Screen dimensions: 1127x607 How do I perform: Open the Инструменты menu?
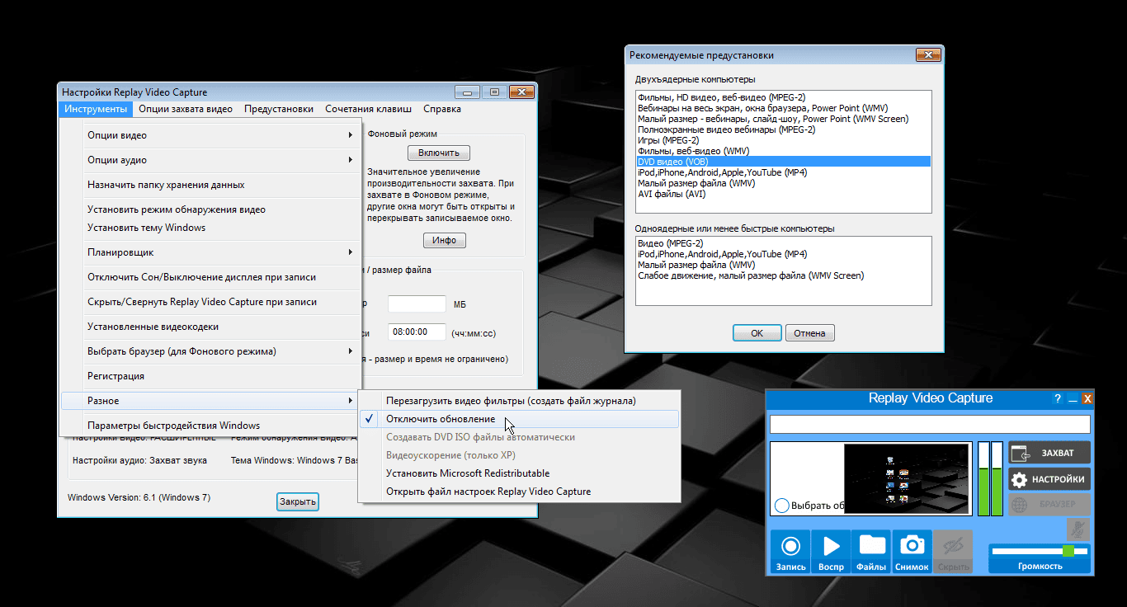[x=96, y=109]
